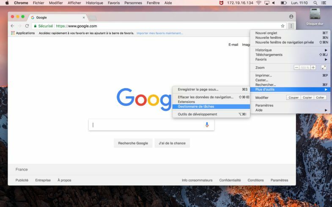Open Outils de développement
The width and height of the screenshot is (332, 207).
point(211,114)
